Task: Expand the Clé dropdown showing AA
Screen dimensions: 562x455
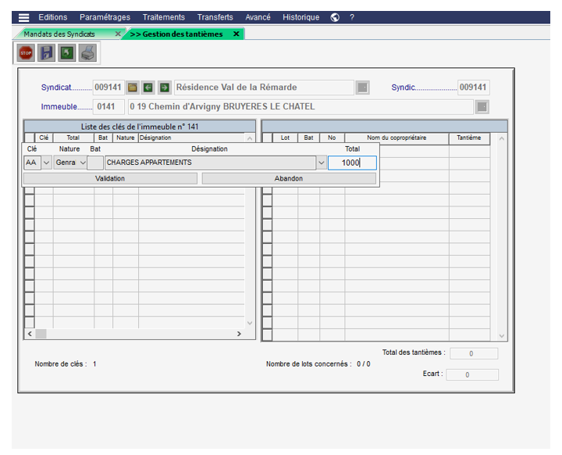Action: pos(46,163)
